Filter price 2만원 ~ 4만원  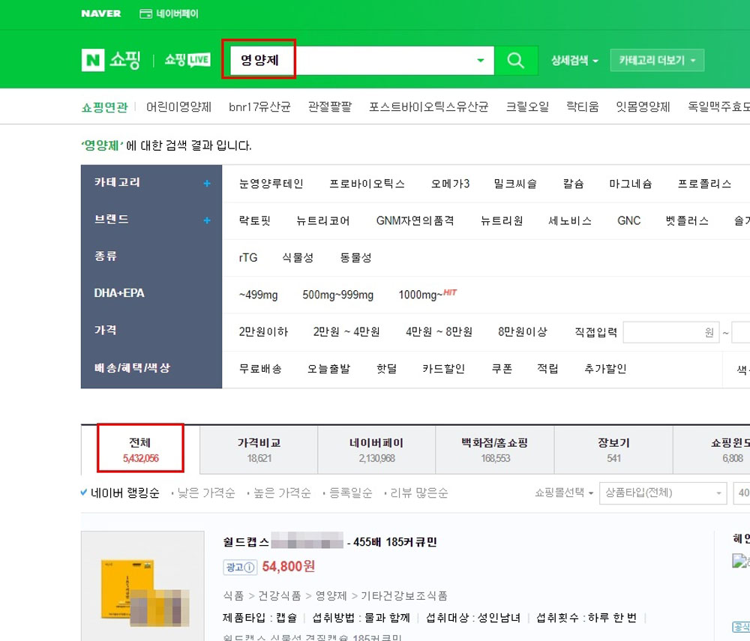pyautogui.click(x=346, y=331)
